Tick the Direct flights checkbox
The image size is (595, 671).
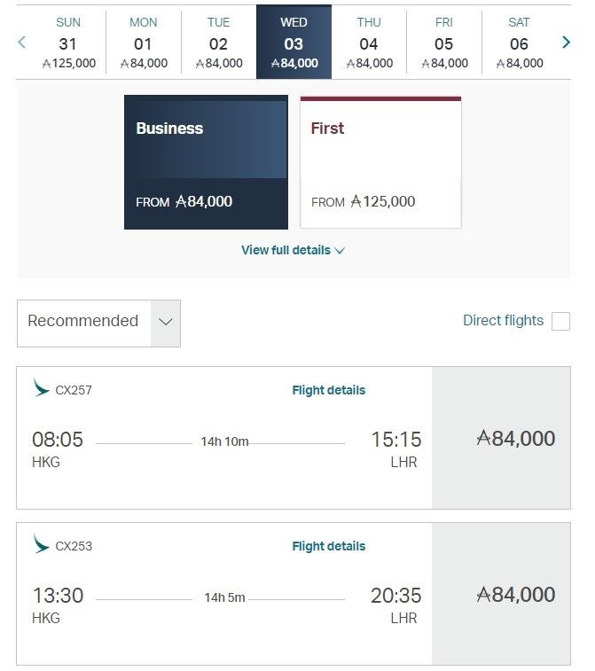(x=560, y=321)
